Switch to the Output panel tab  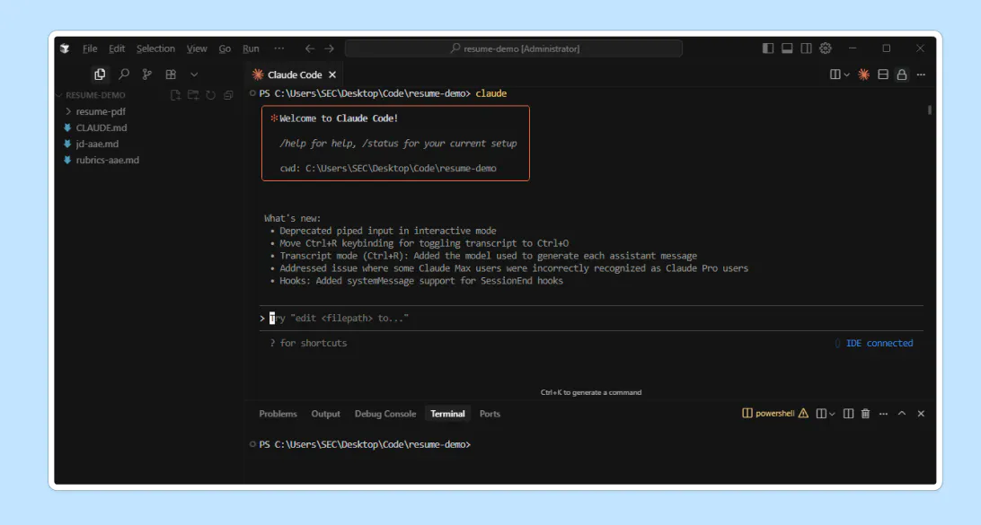[x=326, y=414]
